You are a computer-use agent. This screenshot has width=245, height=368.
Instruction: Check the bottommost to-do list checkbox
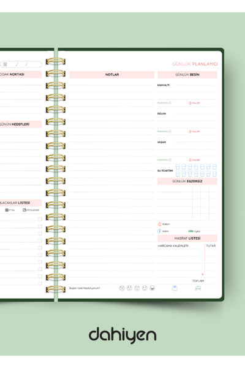[x=40, y=283]
